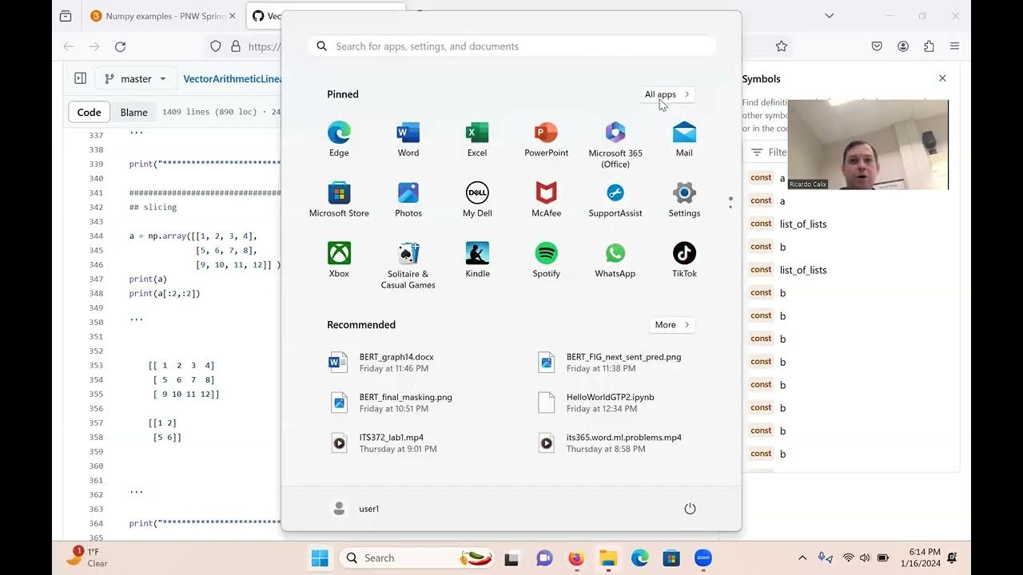Screen dimensions: 1023x575
Task: Open Microsoft Store from pinned apps
Action: 339,200
